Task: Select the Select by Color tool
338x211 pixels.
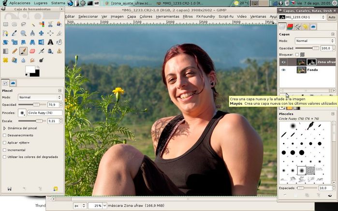Action: click(42, 24)
